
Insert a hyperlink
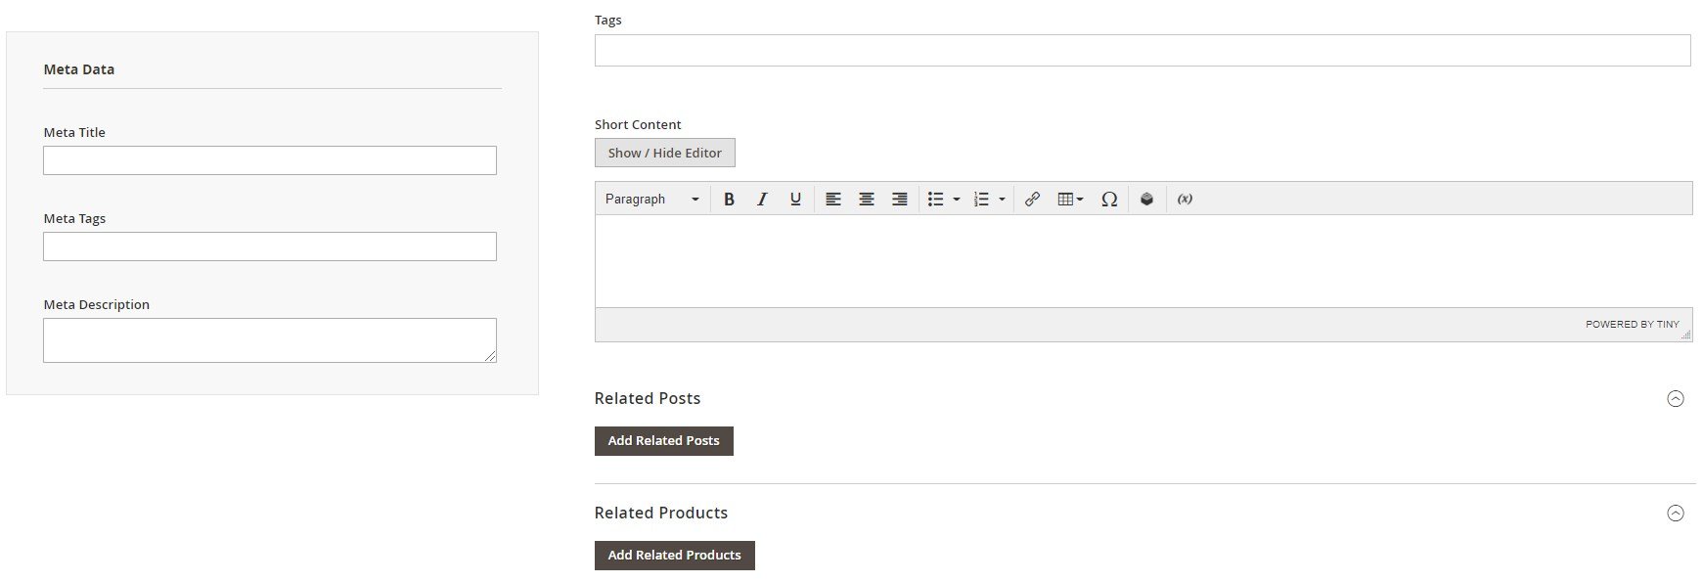1032,199
